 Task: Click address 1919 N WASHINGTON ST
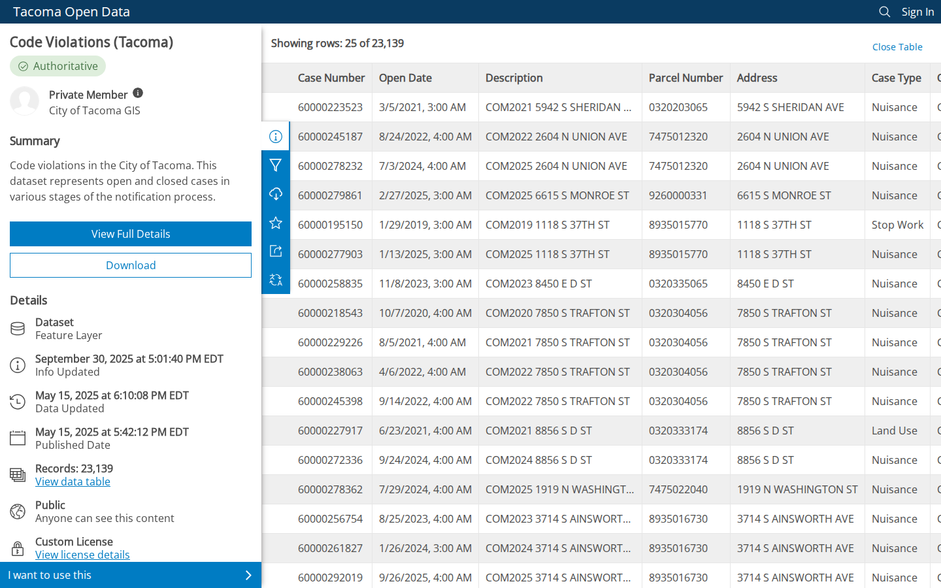point(797,489)
